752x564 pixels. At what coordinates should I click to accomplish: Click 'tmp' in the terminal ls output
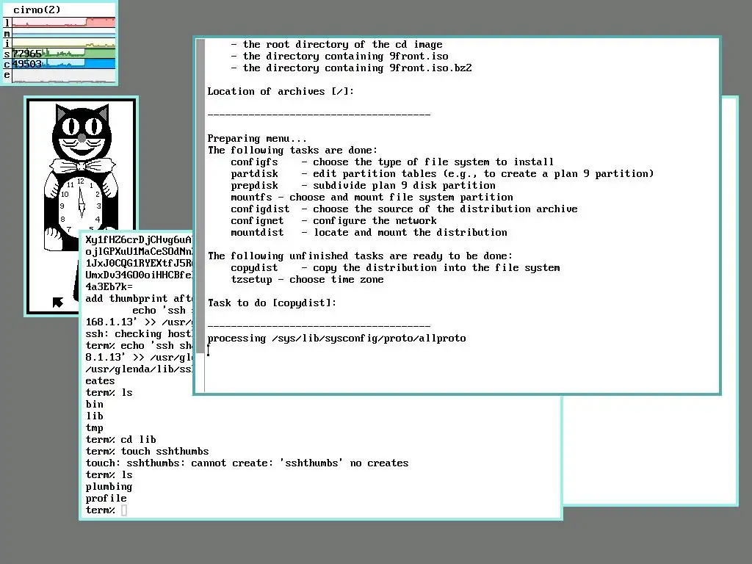95,428
